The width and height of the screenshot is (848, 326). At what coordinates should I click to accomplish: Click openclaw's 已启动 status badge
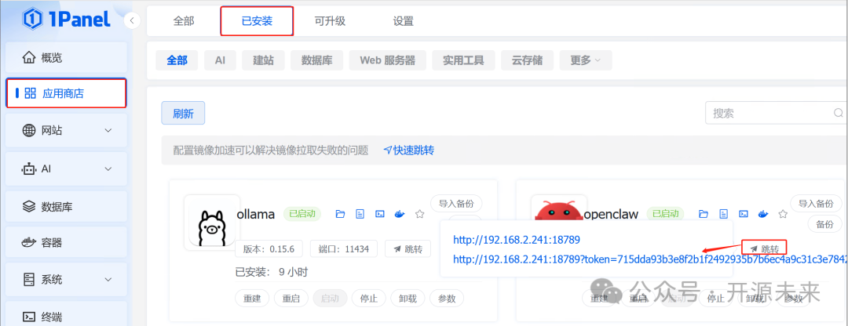tap(666, 214)
